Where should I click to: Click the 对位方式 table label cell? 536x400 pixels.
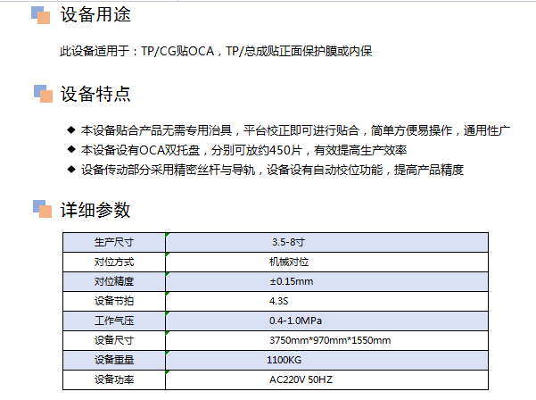click(x=113, y=262)
